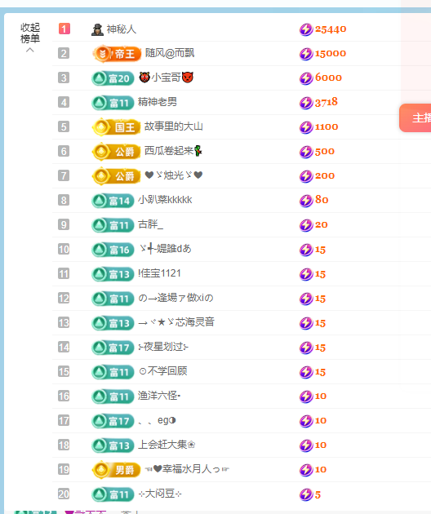This screenshot has width=431, height=514.
Task: Click the 公爵 badge beside 西瓜卷起来
Action: [x=117, y=152]
